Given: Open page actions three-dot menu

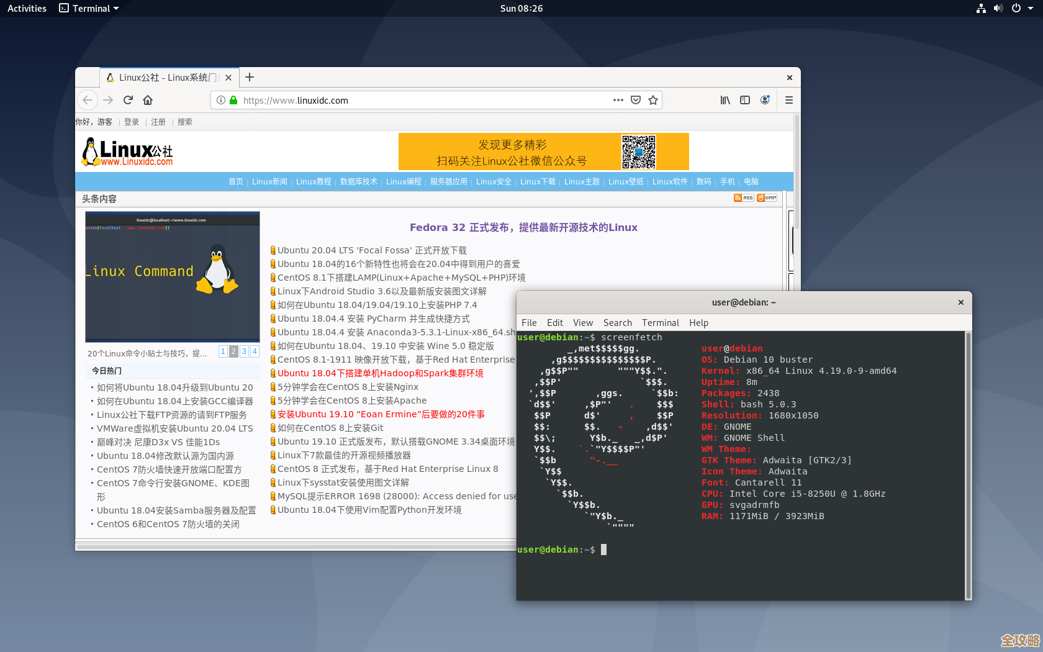Looking at the screenshot, I should [618, 100].
